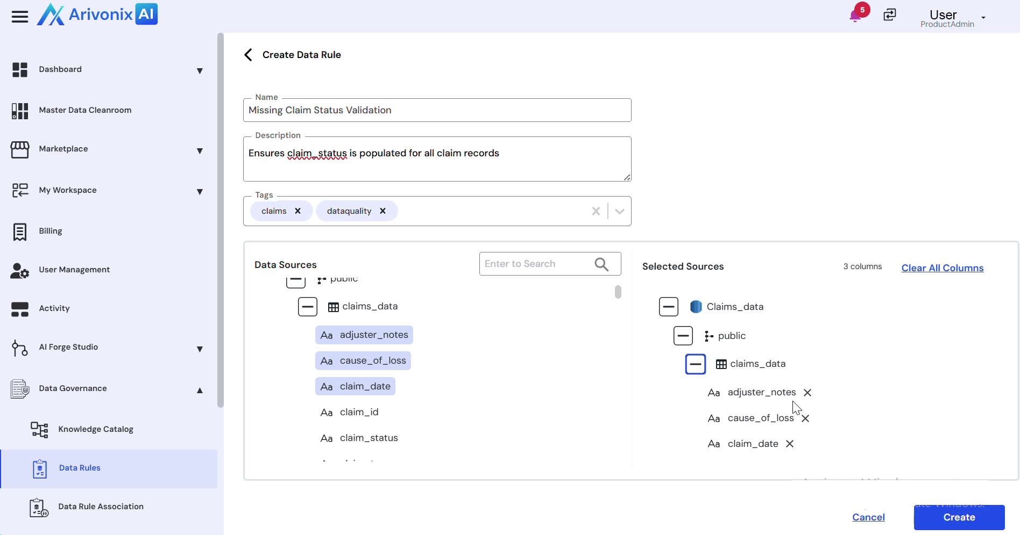Click the Data Sources list scrollbar
The height and width of the screenshot is (535, 1020).
pyautogui.click(x=618, y=292)
